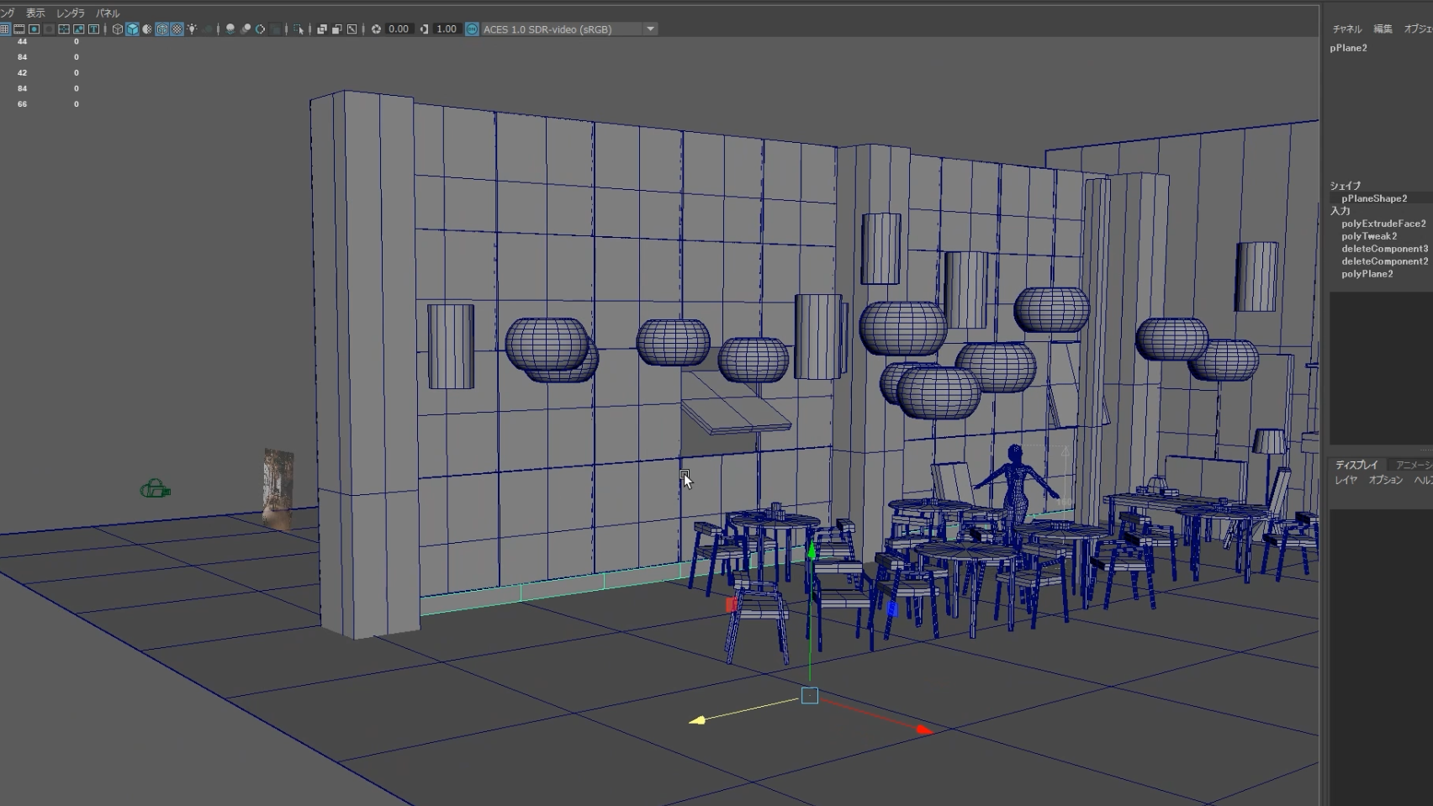Toggle wireframe display cube icon

coord(118,29)
